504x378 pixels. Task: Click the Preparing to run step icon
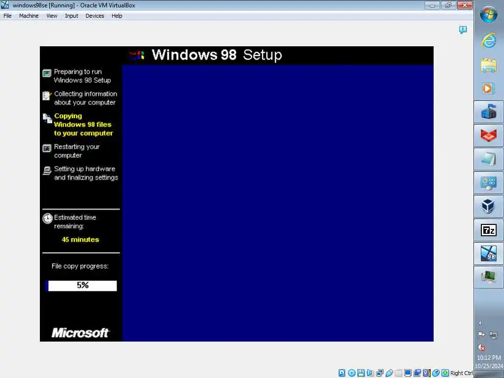[x=47, y=73]
